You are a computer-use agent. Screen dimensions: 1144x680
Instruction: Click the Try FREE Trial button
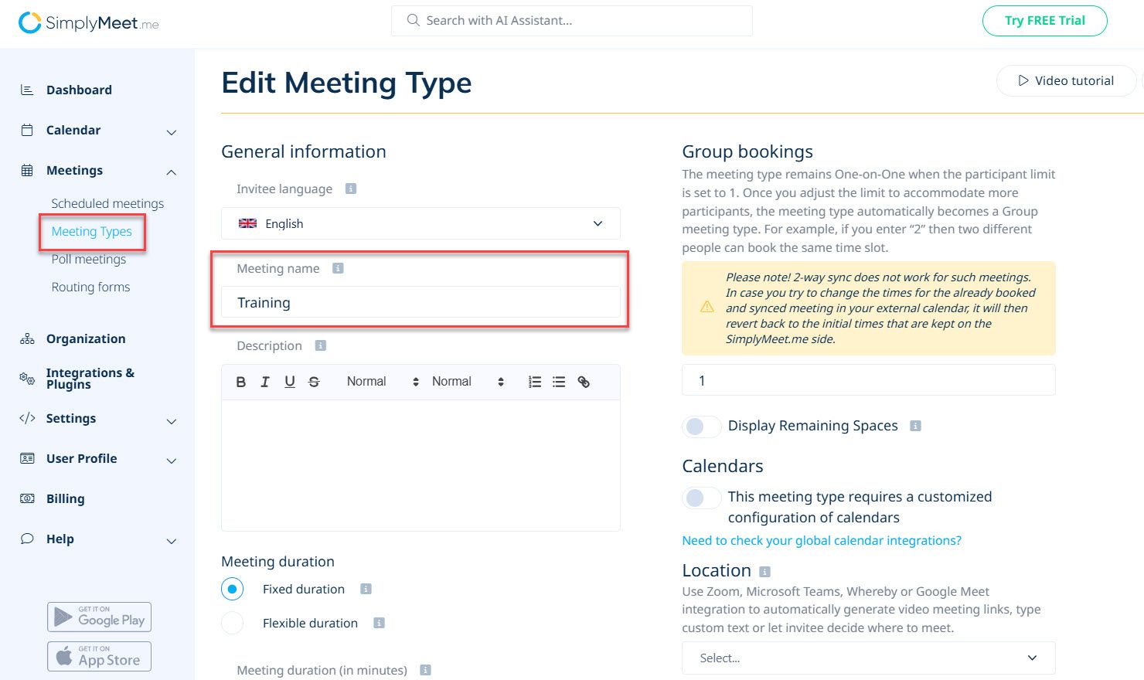tap(1044, 21)
